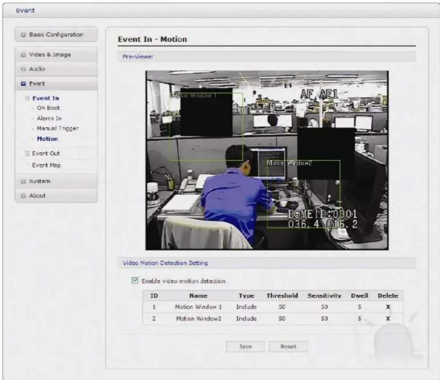Click the Event page title
The height and width of the screenshot is (380, 440).
click(25, 10)
